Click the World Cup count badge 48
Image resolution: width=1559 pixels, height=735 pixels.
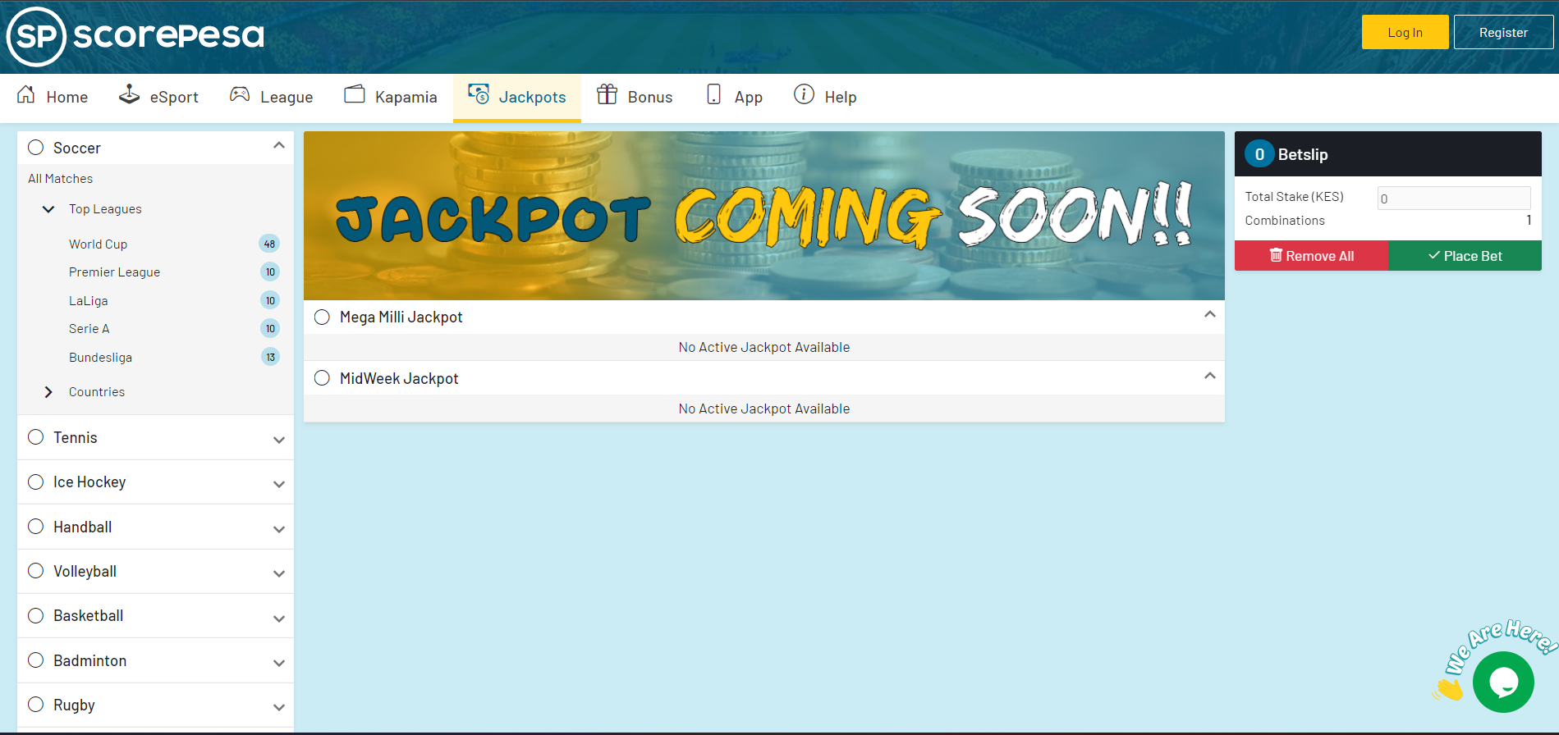click(269, 244)
